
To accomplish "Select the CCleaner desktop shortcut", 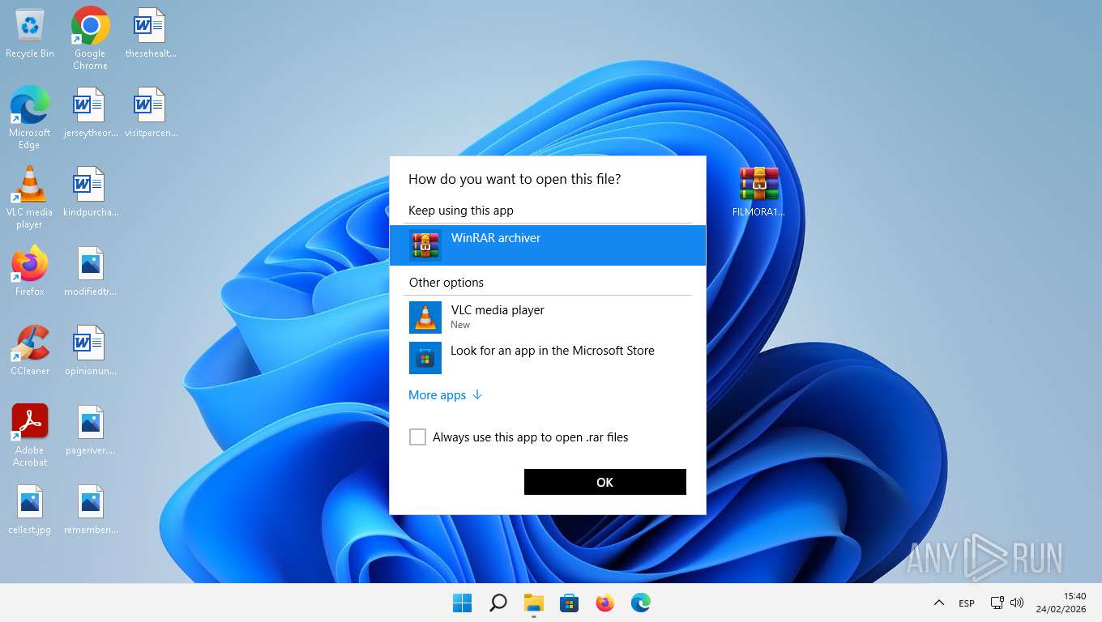I will pos(30,351).
